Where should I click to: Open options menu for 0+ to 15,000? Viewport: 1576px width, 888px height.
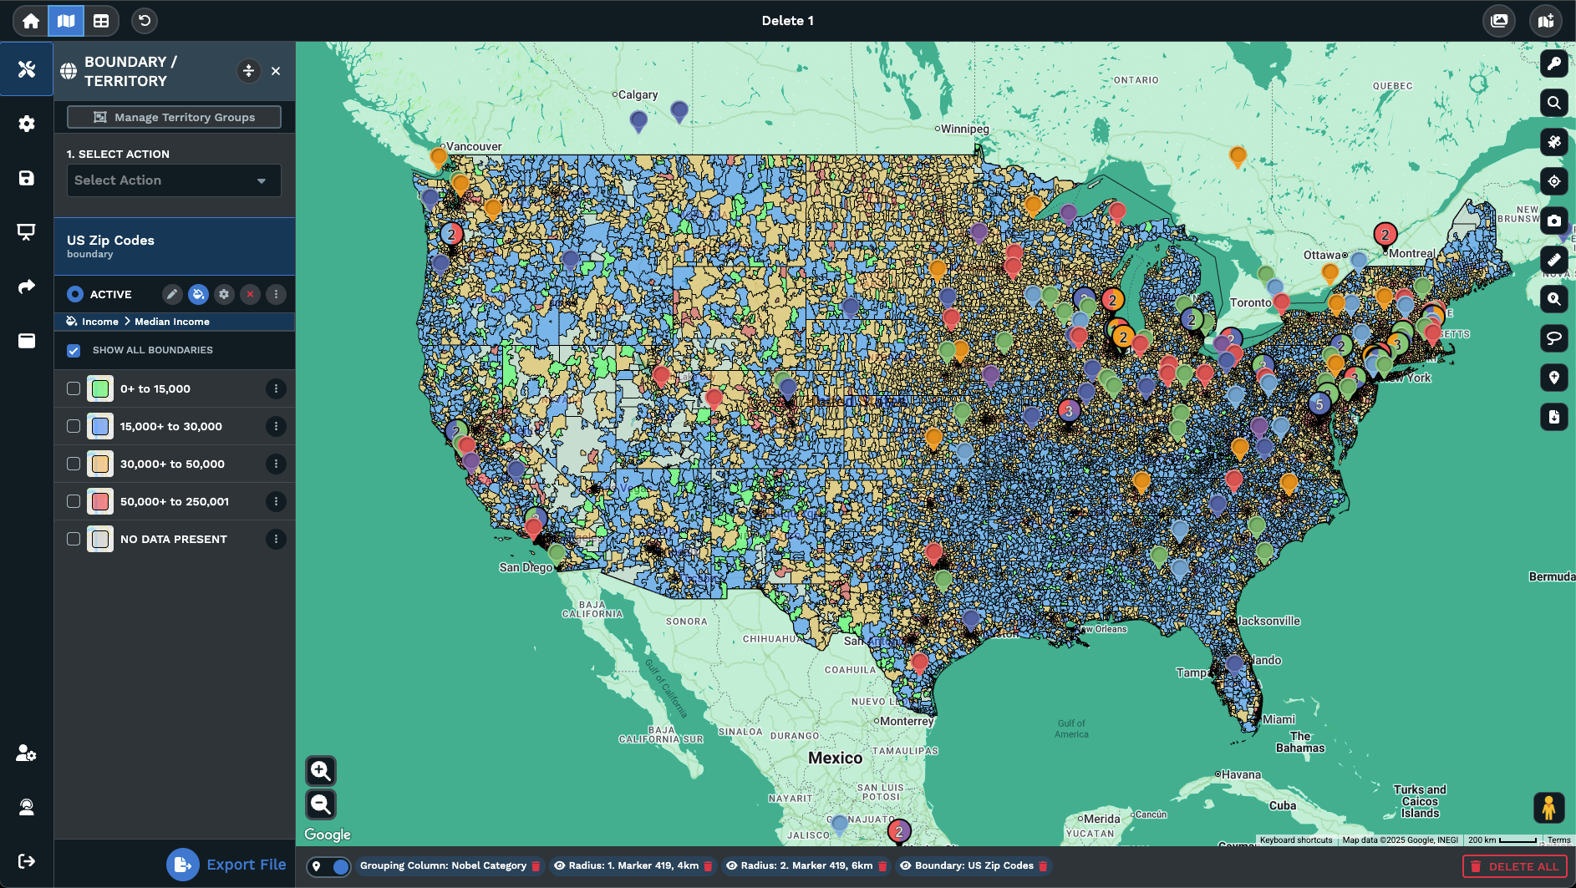(276, 388)
